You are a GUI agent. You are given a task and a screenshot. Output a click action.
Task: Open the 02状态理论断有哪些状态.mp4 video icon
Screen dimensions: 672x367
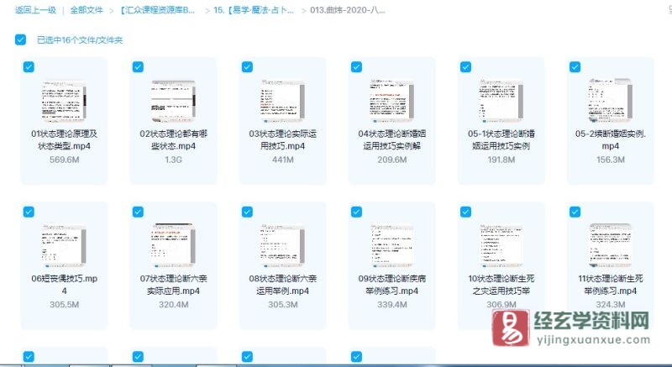point(173,101)
